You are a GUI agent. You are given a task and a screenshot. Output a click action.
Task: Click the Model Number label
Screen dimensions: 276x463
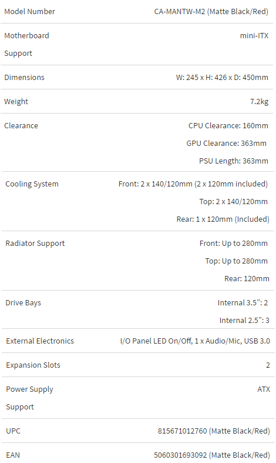click(x=29, y=12)
